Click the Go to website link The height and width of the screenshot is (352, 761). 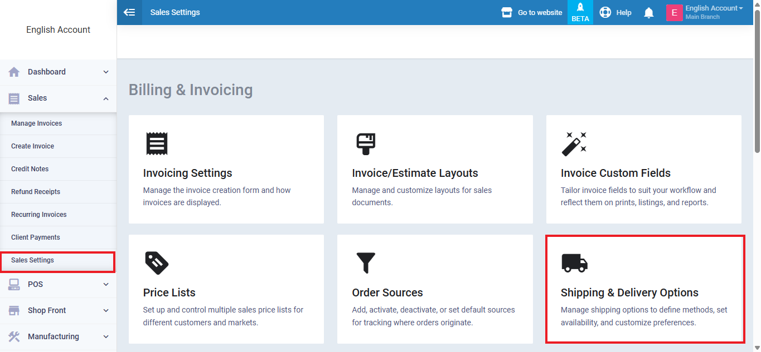point(532,12)
